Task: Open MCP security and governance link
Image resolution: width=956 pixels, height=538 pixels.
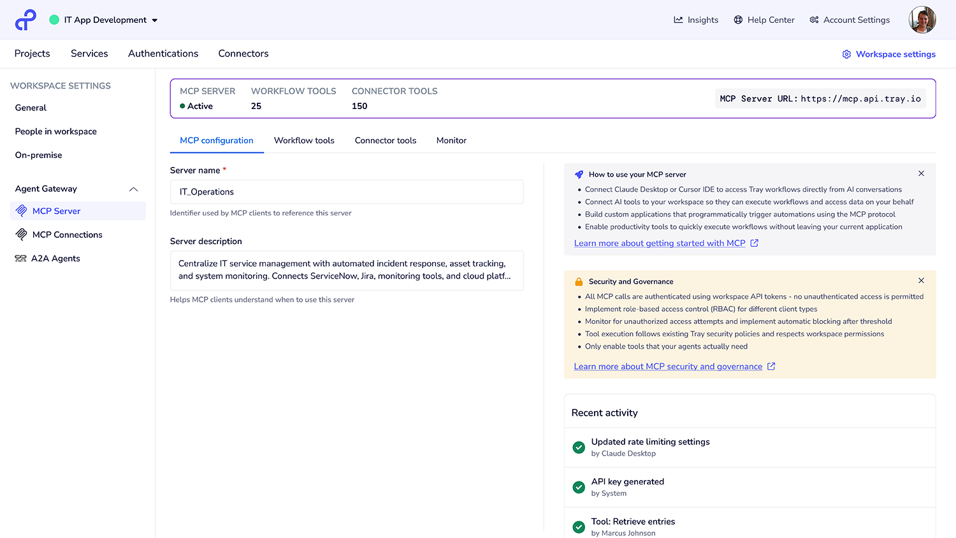Action: pyautogui.click(x=668, y=367)
